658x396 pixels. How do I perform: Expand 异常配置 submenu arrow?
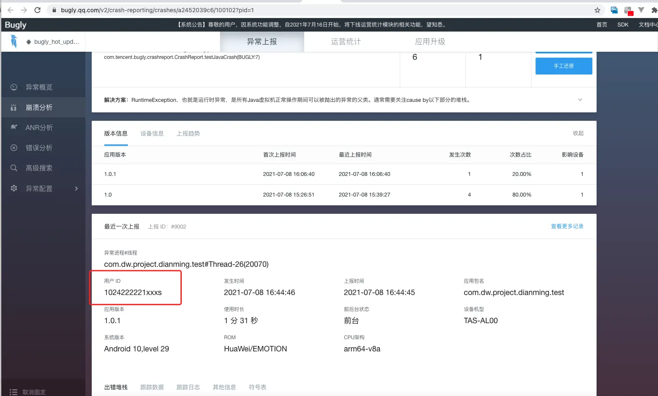tap(76, 189)
